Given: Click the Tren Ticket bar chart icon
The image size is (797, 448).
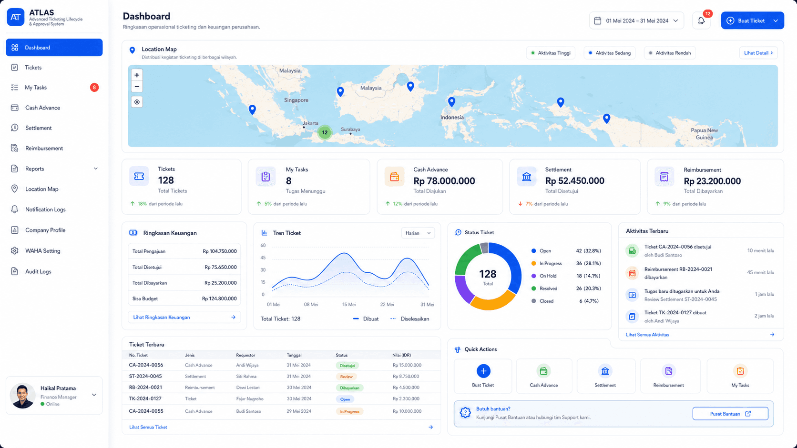Looking at the screenshot, I should [x=264, y=233].
